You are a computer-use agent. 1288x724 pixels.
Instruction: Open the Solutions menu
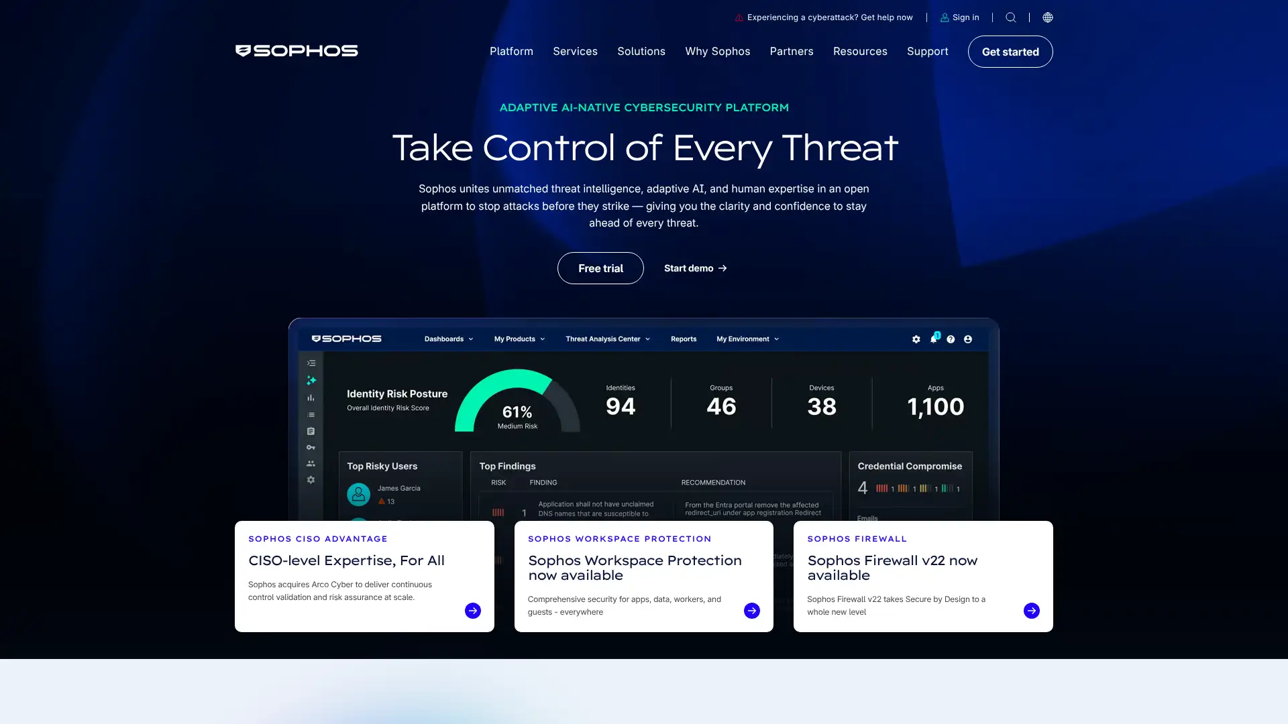coord(641,52)
